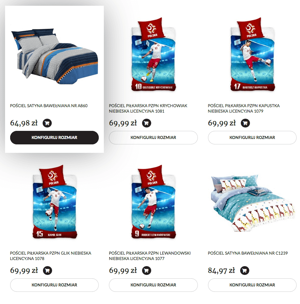Configure size for satin bedding A860
This screenshot has height=304, width=300.
point(54,137)
